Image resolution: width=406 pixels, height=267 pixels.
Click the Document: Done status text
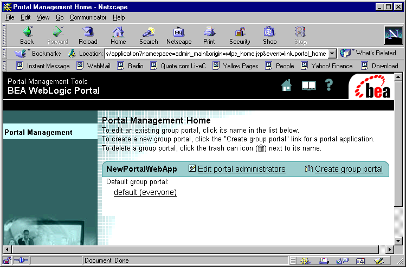pos(107,261)
